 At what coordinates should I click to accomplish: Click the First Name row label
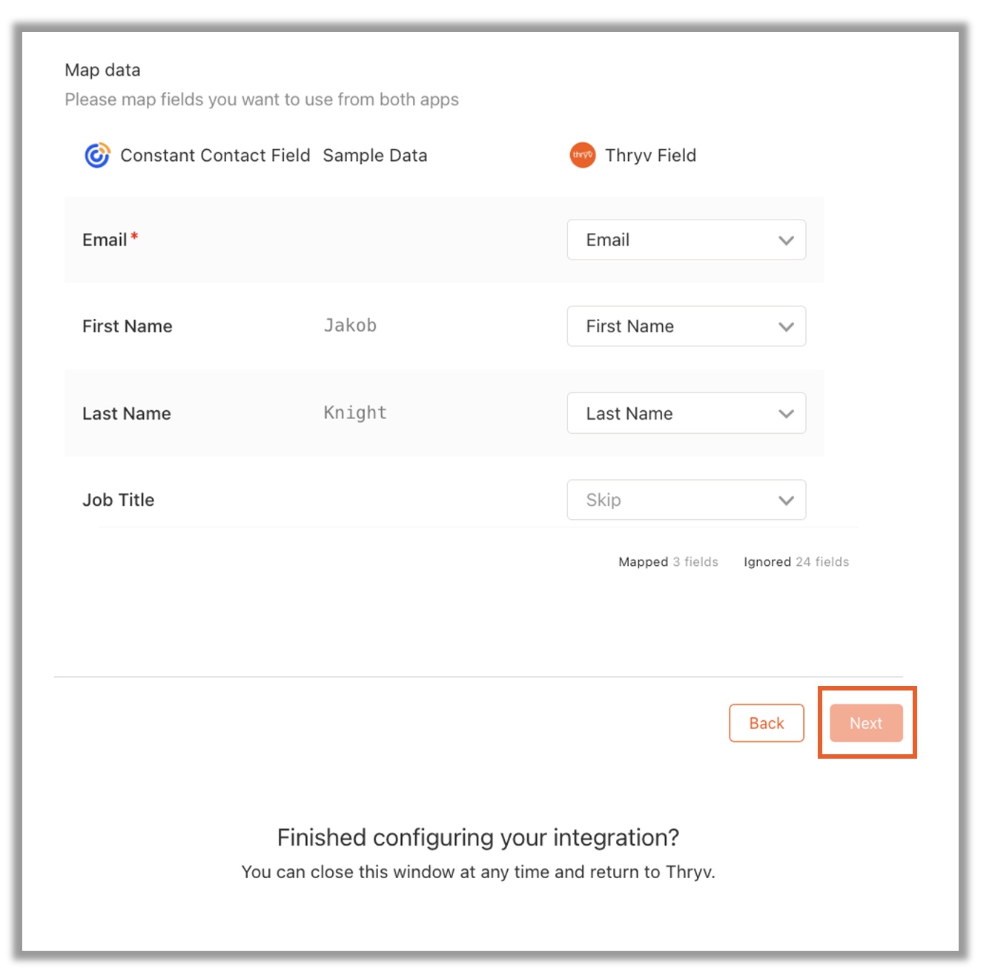point(127,326)
